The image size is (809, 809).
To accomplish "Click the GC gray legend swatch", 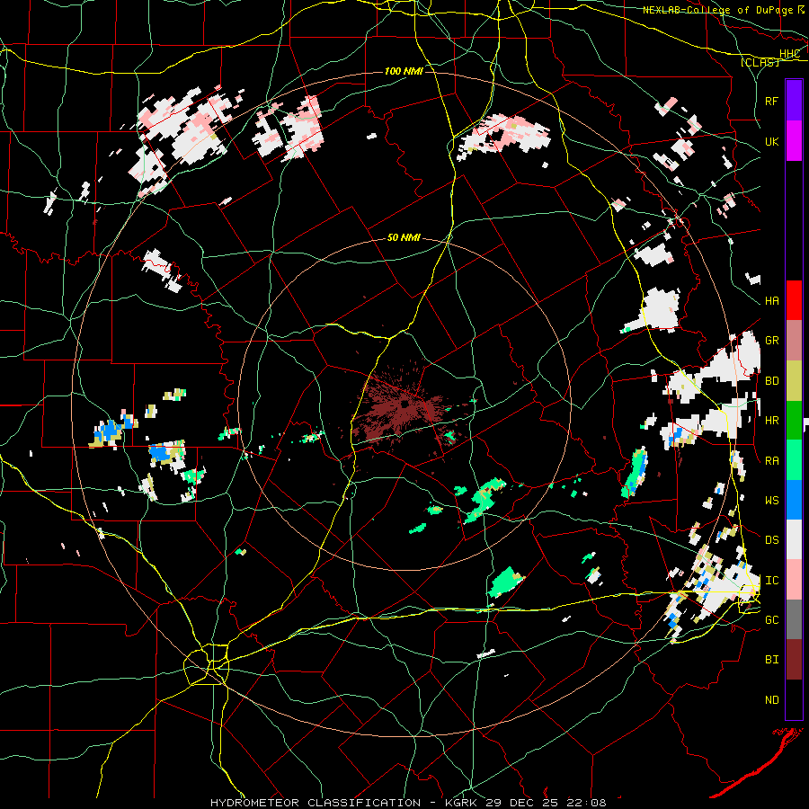I will (794, 619).
